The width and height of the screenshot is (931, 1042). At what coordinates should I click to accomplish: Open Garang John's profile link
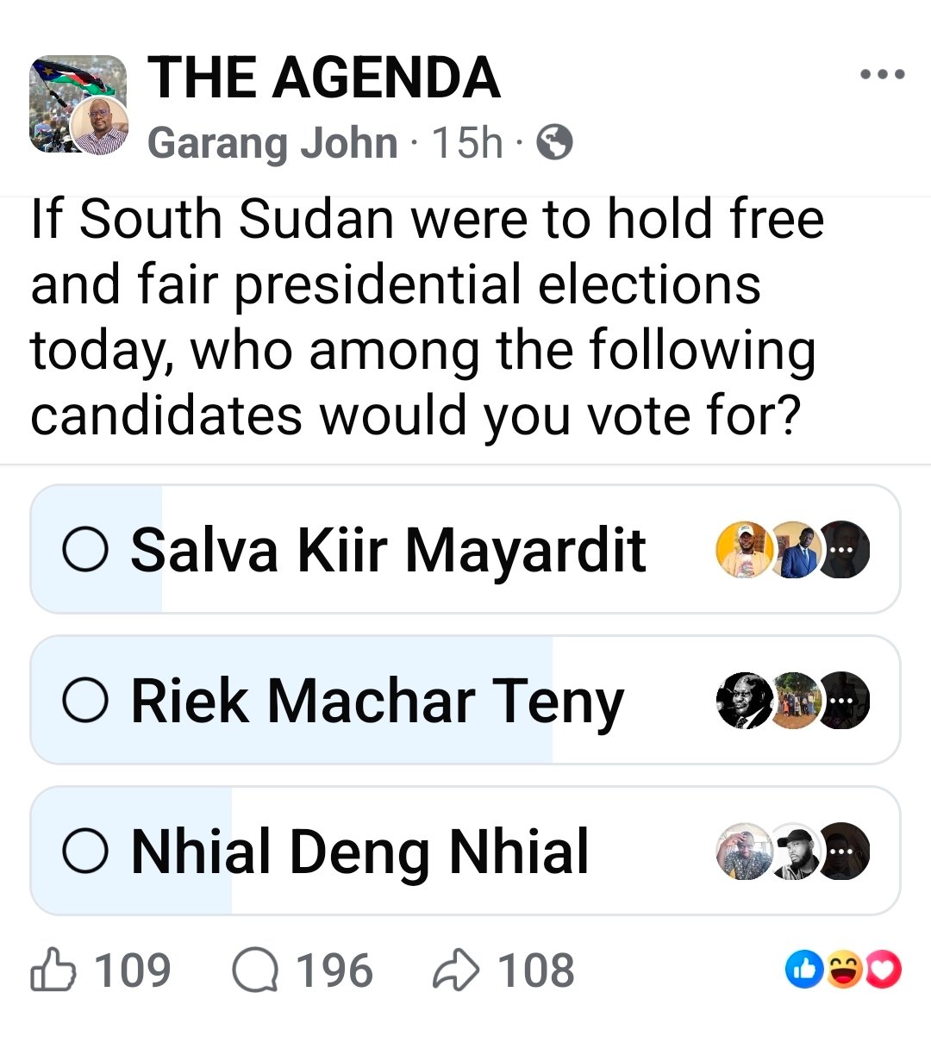click(x=272, y=142)
